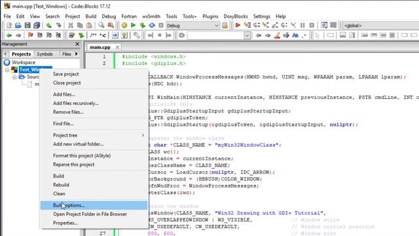
Task: Click the Redo toolbar icon
Action: tap(58, 26)
